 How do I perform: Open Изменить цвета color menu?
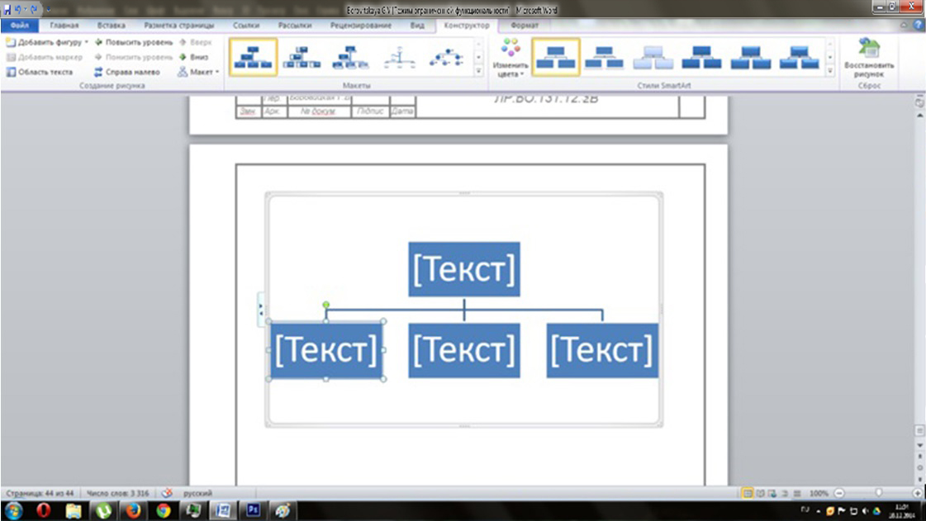pyautogui.click(x=510, y=58)
